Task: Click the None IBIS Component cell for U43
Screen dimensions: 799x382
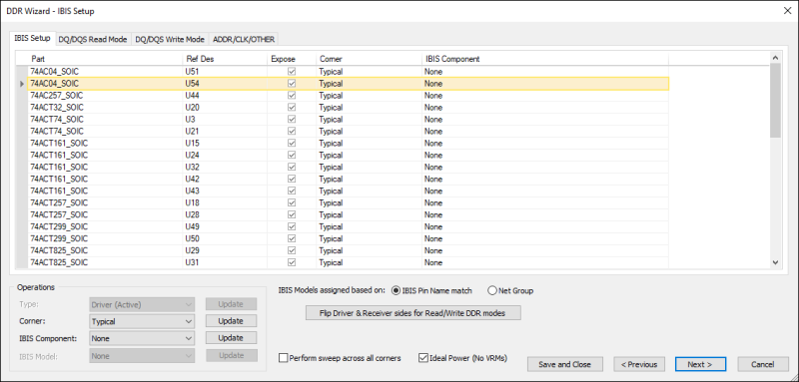Action: [x=544, y=191]
